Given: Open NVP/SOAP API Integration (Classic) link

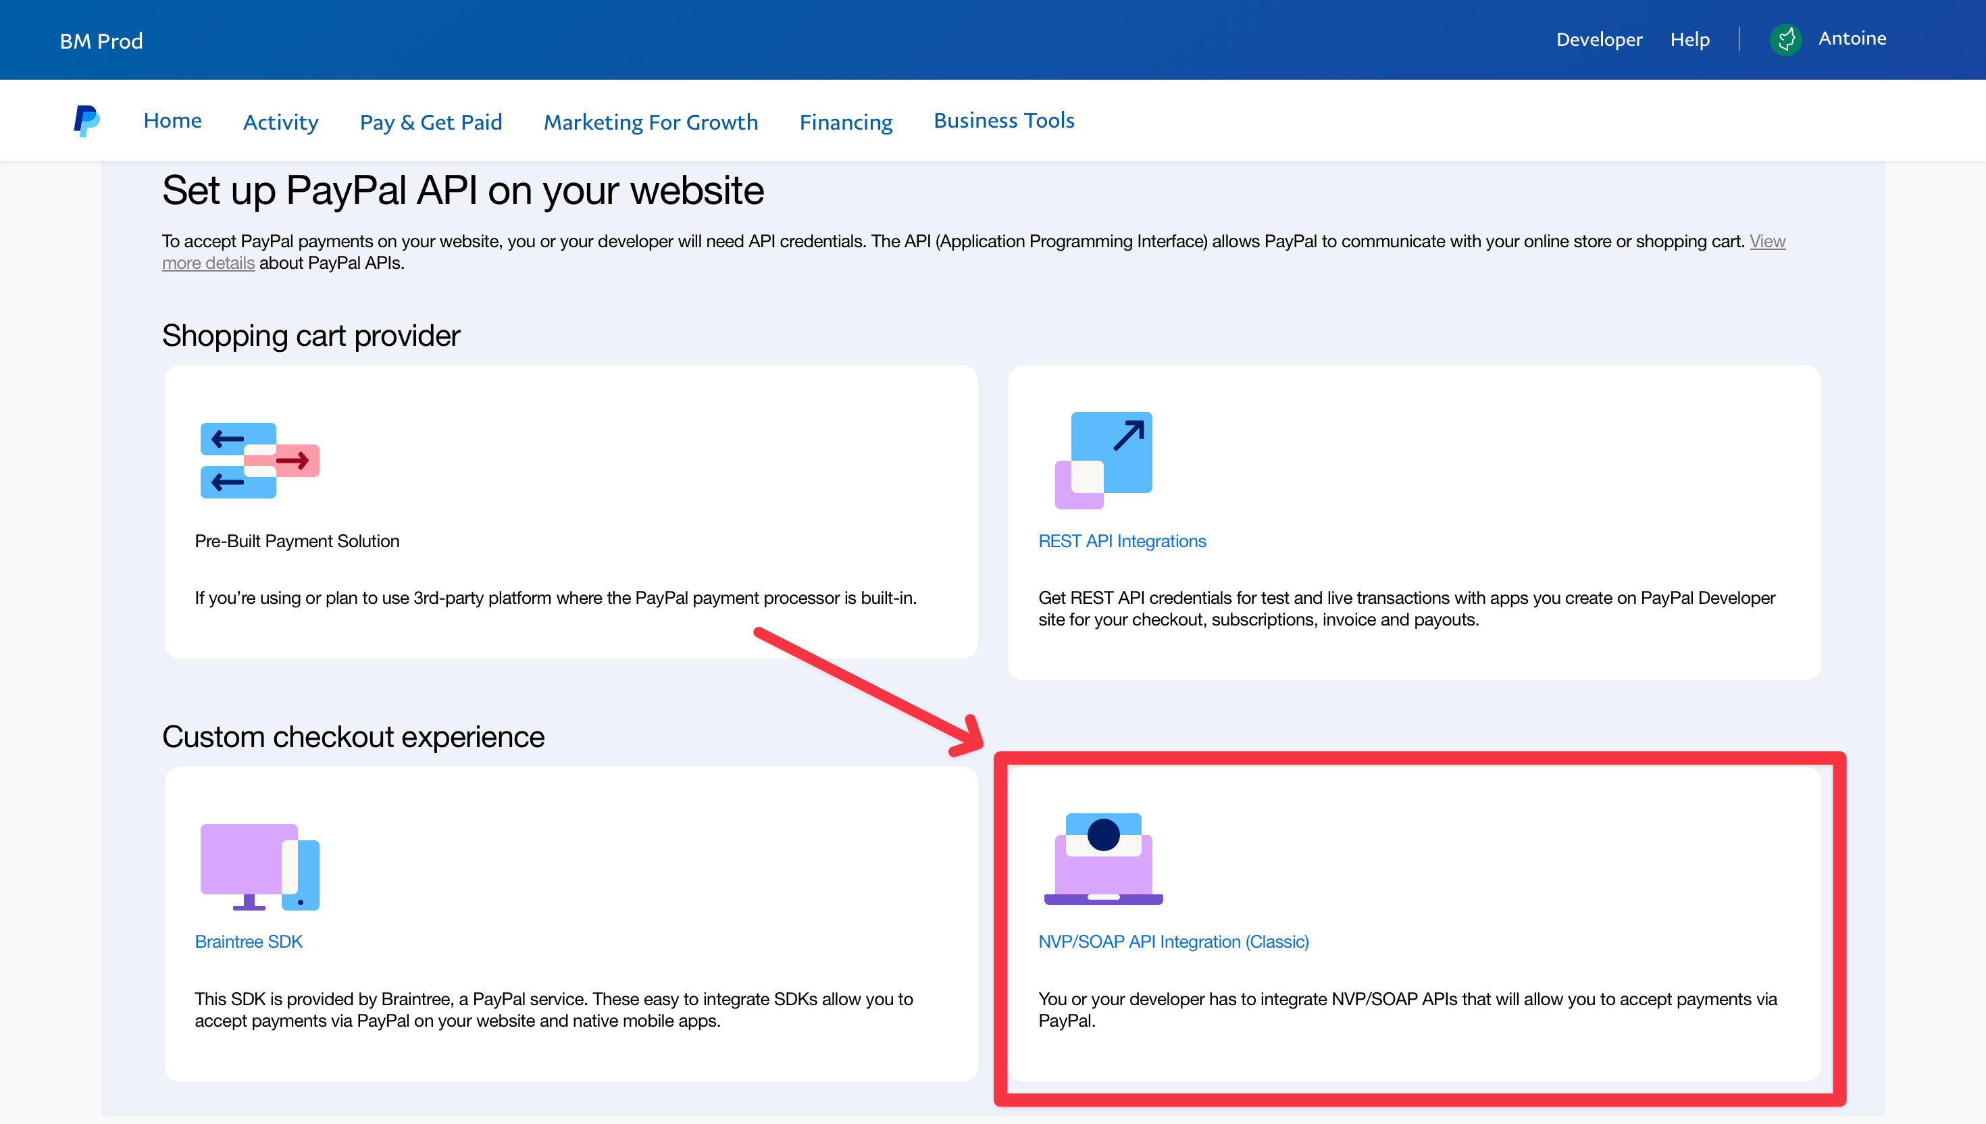Looking at the screenshot, I should [1173, 942].
